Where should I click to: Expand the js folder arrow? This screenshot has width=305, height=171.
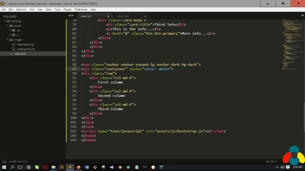pyautogui.click(x=10, y=35)
